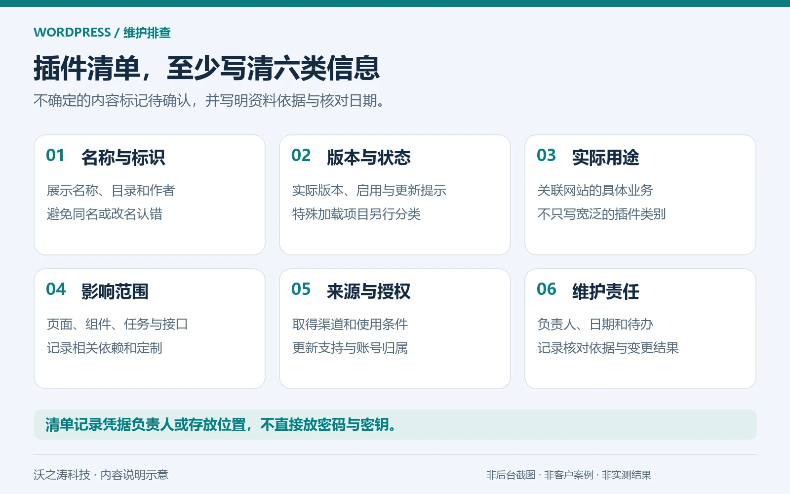Select the card number '01'

55,156
